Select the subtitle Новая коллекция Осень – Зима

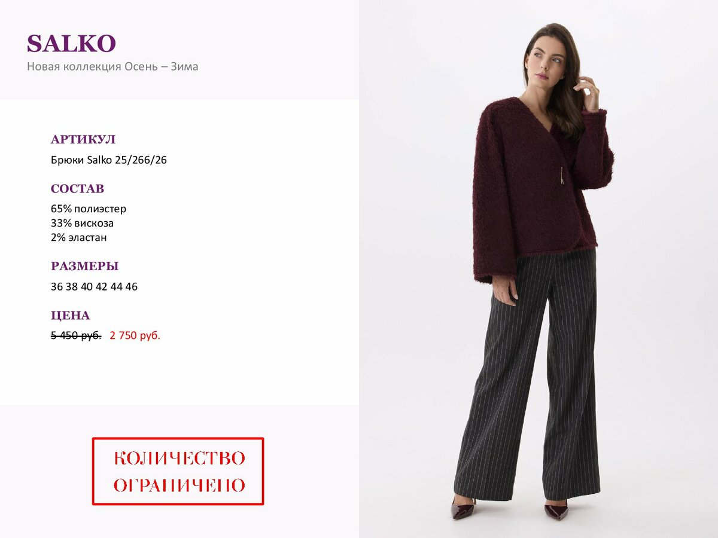112,66
